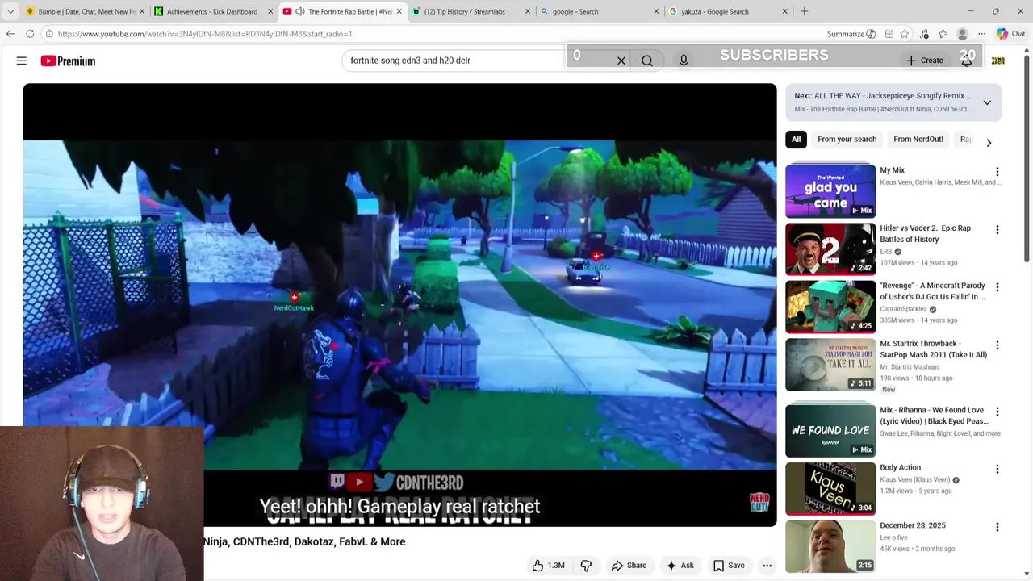Close the yakuza Google Search tab
1033x581 pixels.
[x=785, y=11]
